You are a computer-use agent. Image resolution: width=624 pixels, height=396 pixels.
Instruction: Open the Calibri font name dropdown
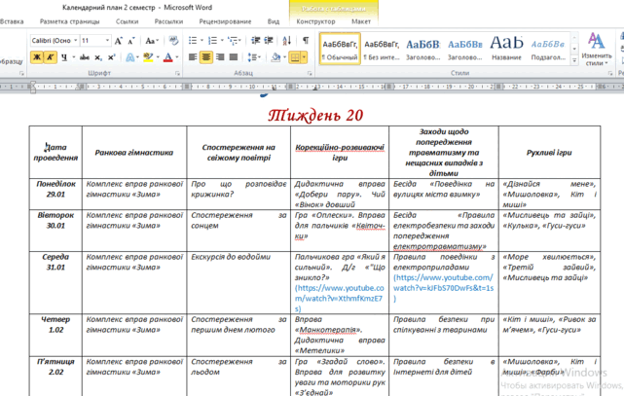pos(75,40)
